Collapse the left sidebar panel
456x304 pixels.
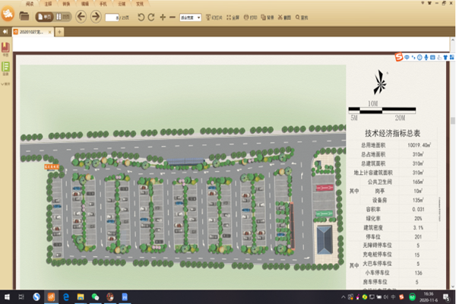click(x=5, y=32)
